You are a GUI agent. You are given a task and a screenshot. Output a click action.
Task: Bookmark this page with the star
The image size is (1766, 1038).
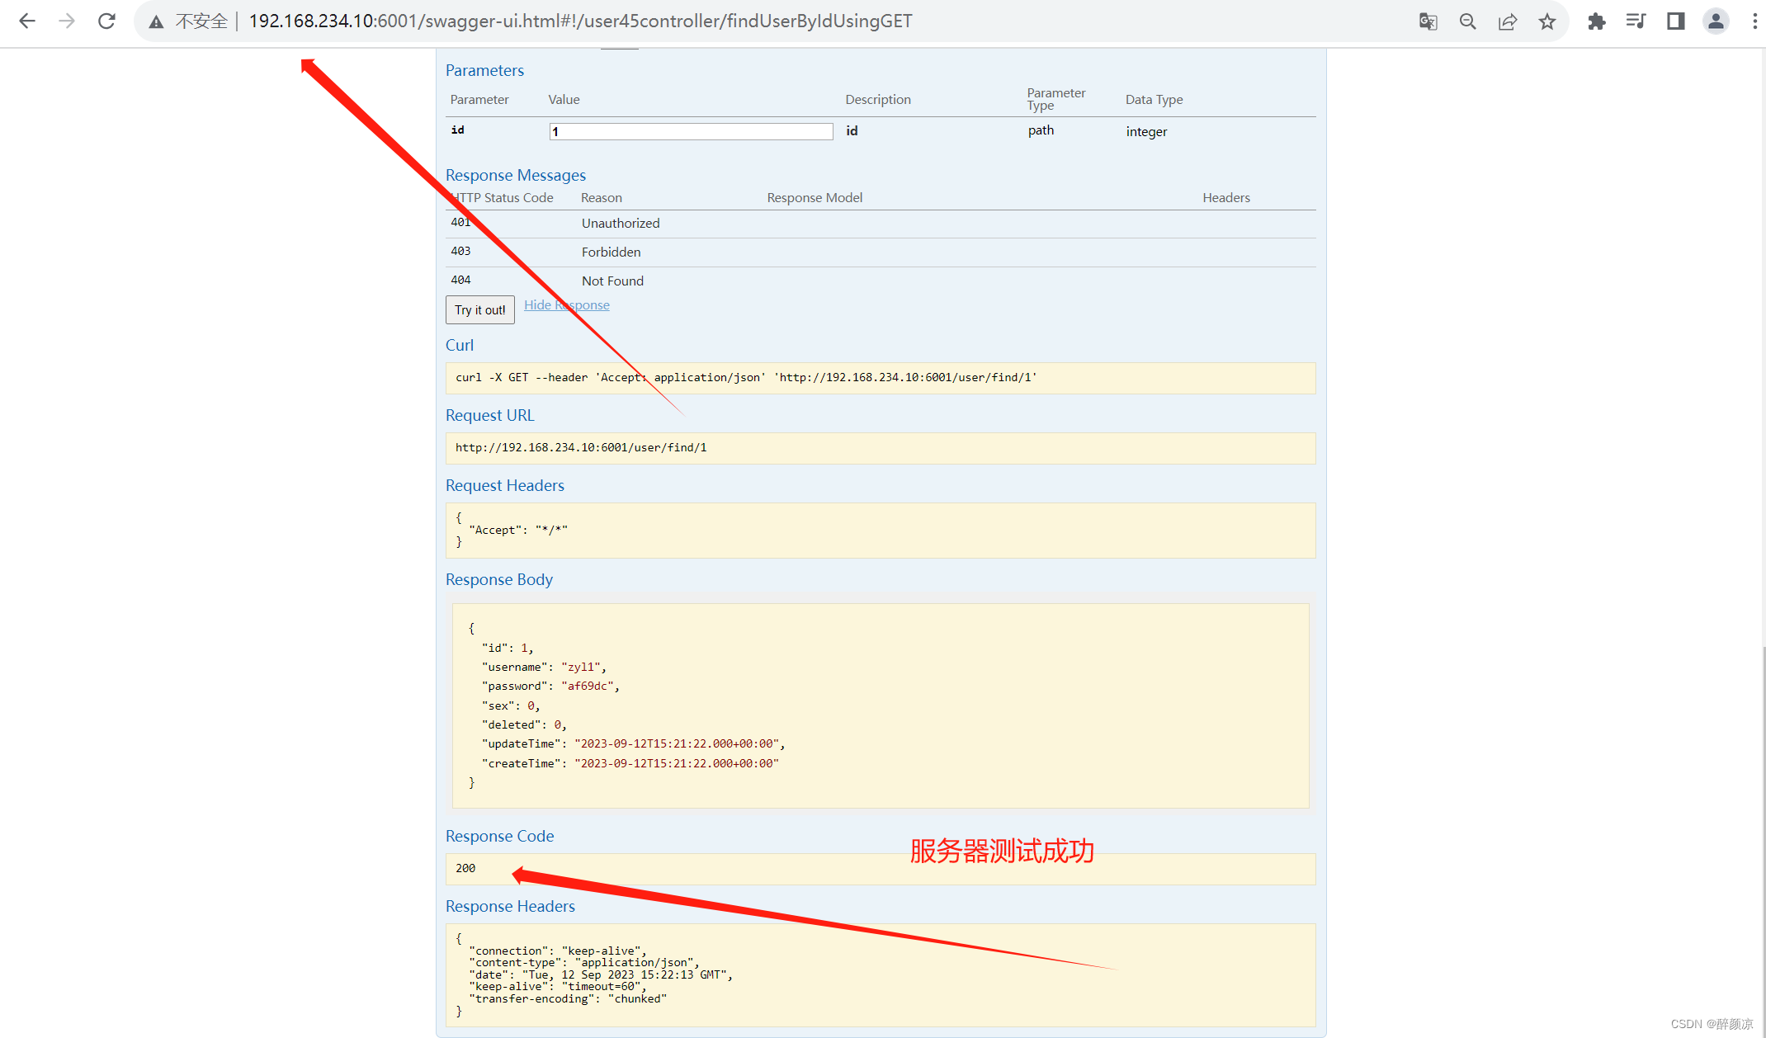point(1547,21)
